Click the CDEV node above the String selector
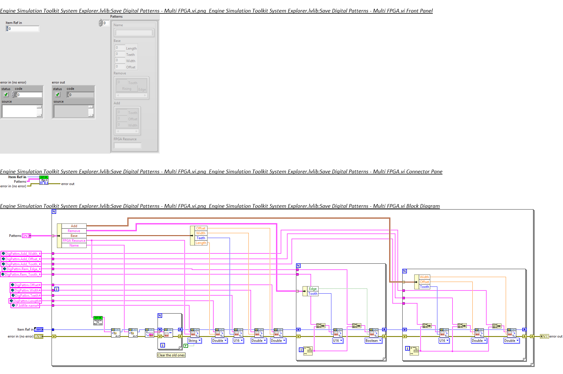The image size is (563, 374). (195, 333)
